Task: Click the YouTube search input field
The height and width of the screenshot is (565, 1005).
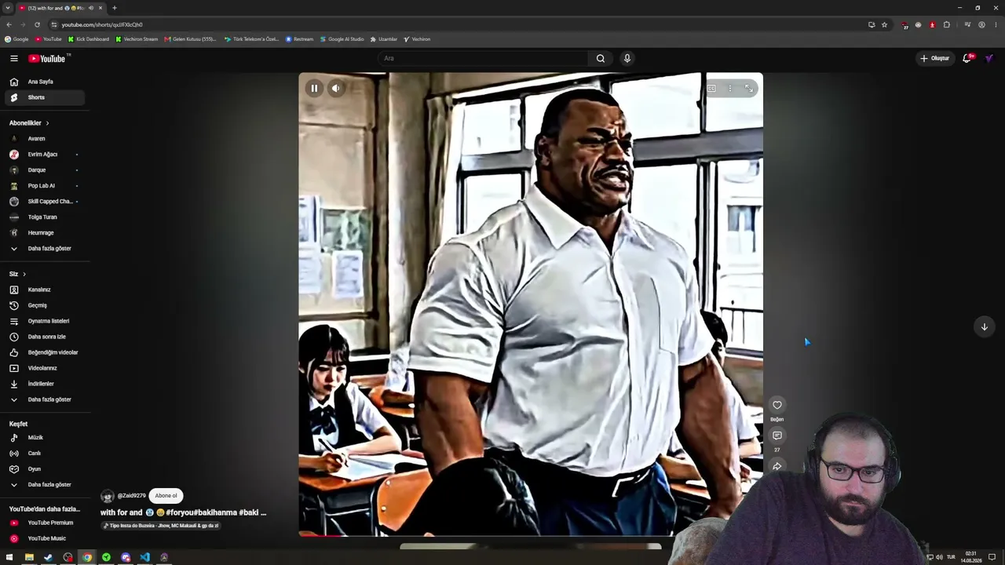Action: coord(483,58)
